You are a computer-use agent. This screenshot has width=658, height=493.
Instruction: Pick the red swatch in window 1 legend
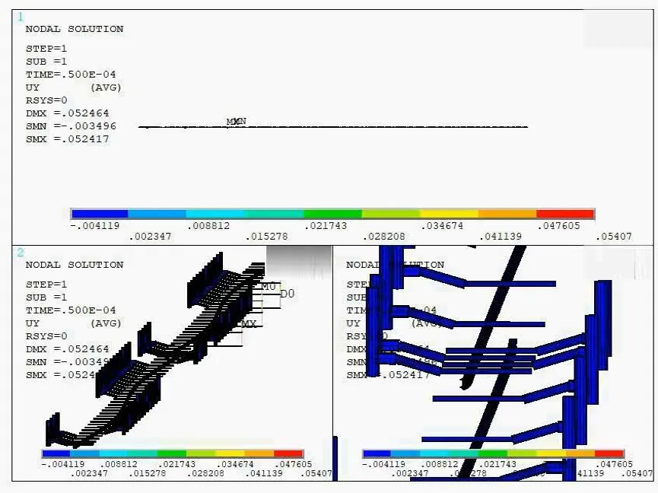[565, 214]
